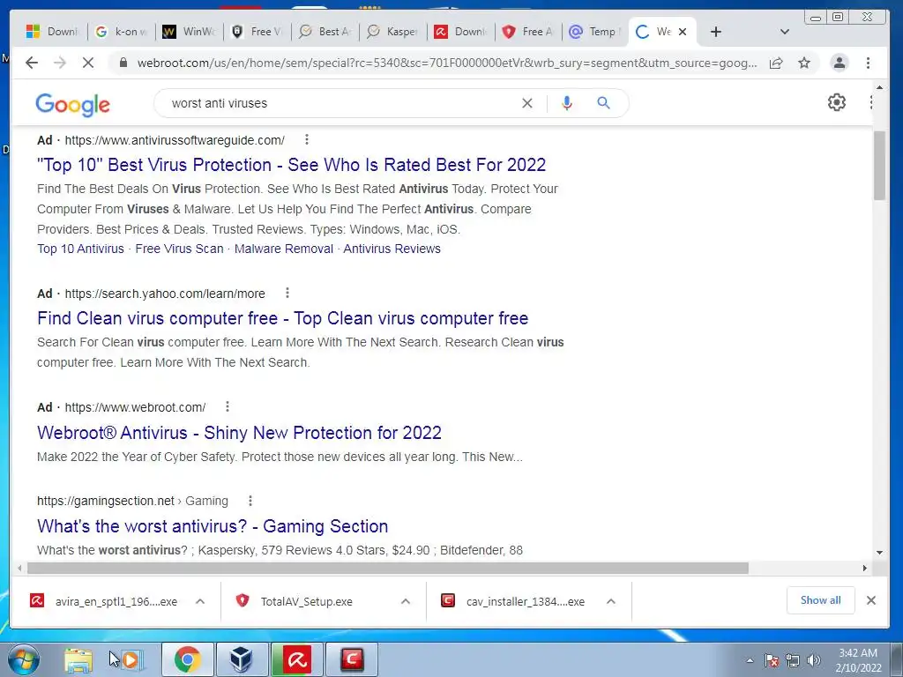Switch to the Kaspersky tab

pos(392,32)
